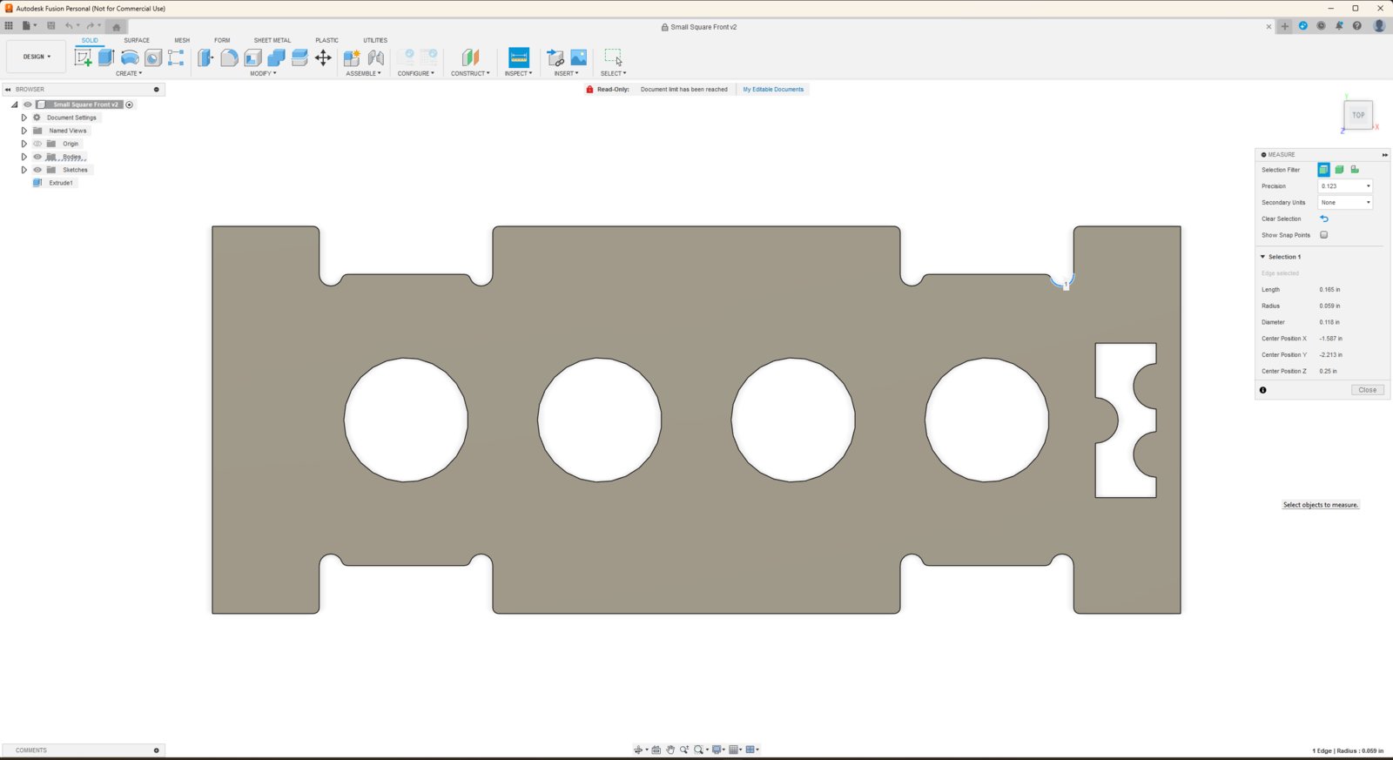Select the Hole tool

coord(153,57)
